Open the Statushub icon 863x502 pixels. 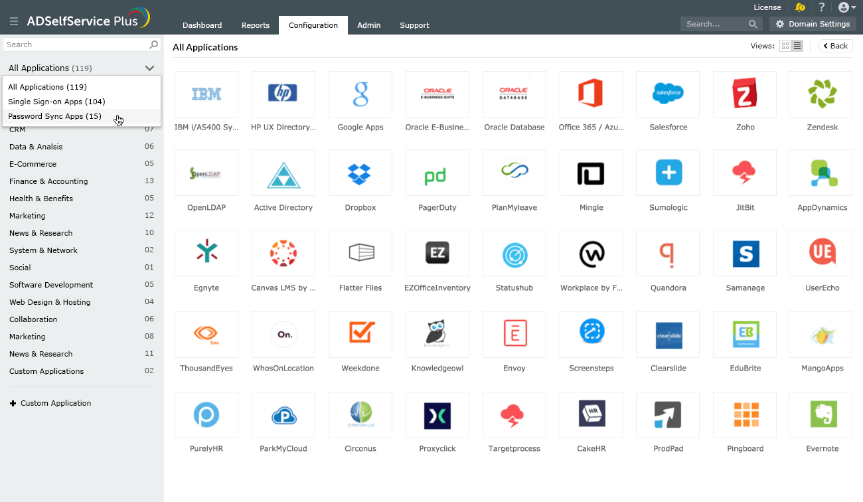[x=514, y=254]
